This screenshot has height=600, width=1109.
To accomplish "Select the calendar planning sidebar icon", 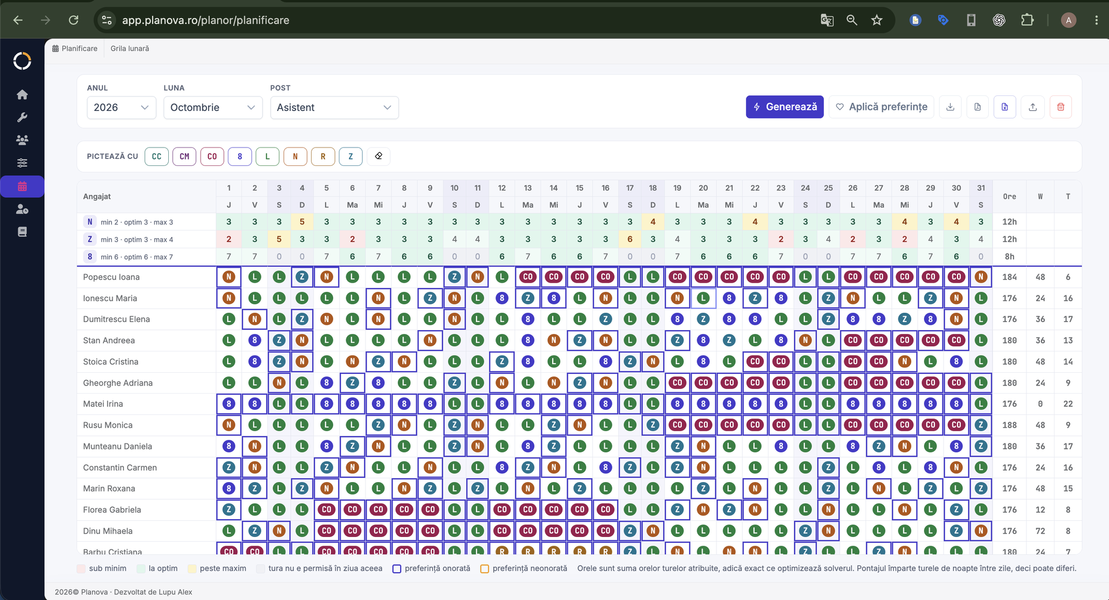I will pos(22,186).
